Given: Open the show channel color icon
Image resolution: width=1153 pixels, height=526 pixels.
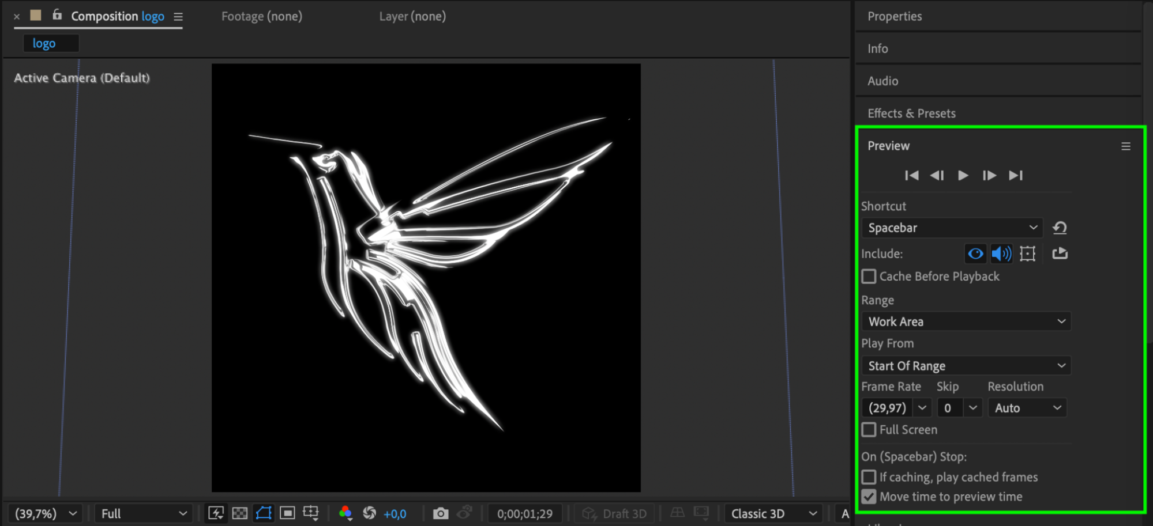Looking at the screenshot, I should point(345,513).
